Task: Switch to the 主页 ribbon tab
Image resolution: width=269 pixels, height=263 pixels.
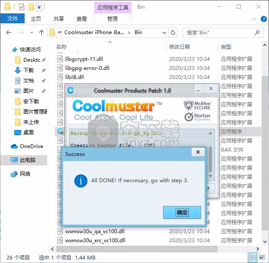Action: point(36,19)
